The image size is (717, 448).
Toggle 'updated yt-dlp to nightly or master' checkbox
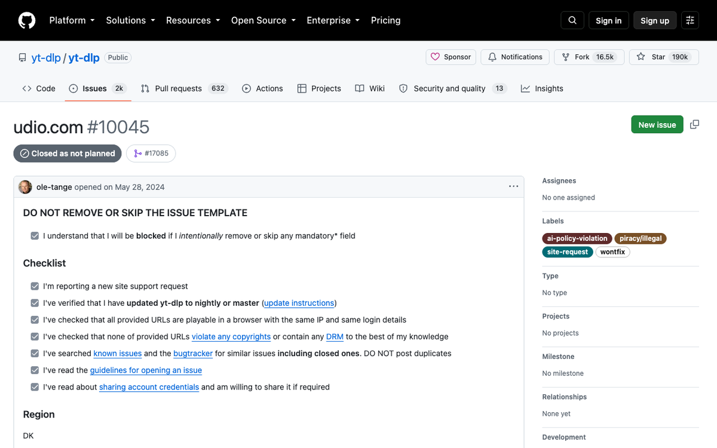[35, 303]
